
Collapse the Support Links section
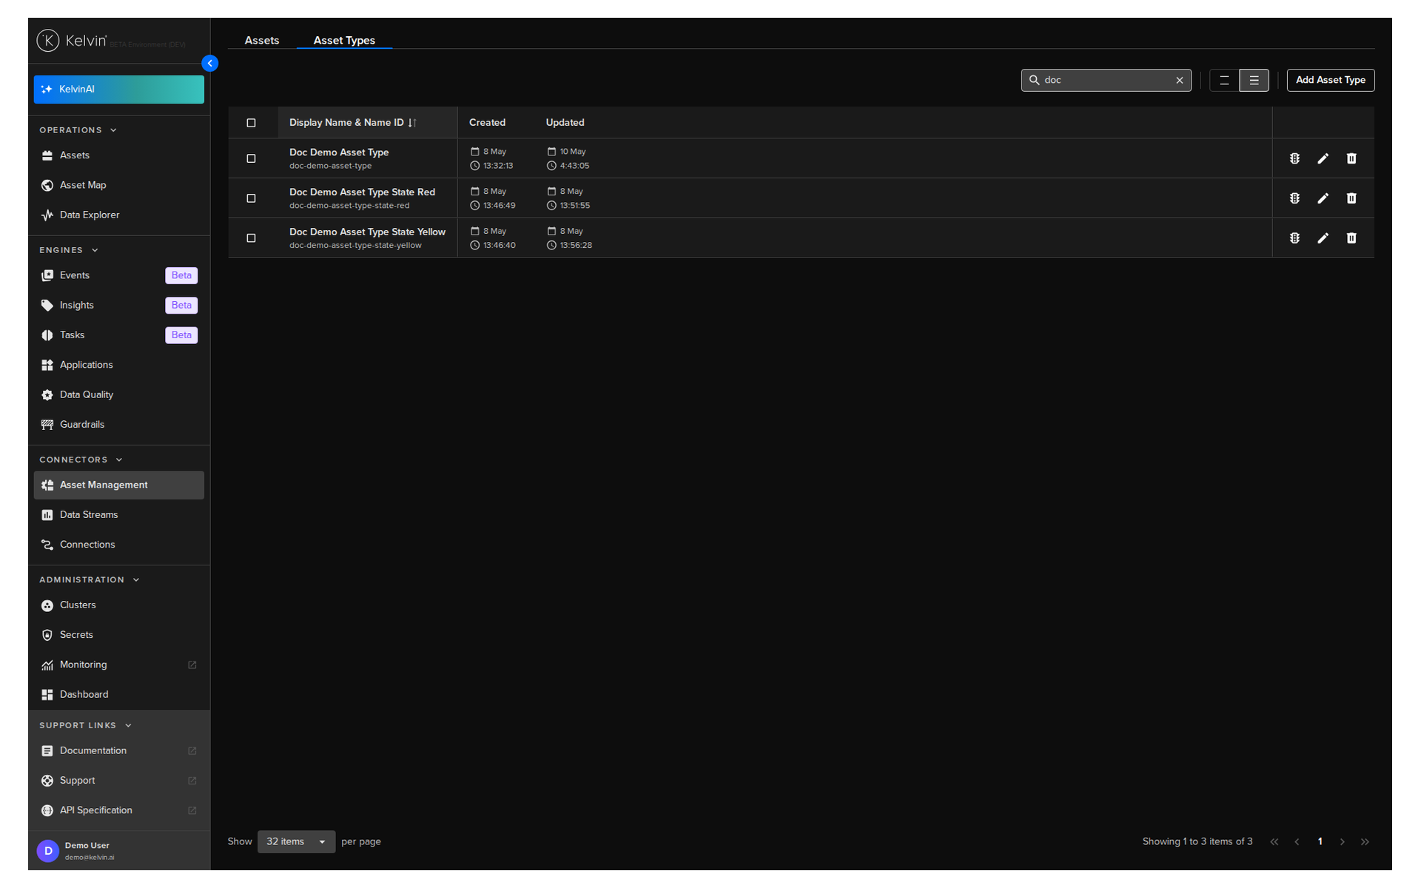tap(85, 725)
